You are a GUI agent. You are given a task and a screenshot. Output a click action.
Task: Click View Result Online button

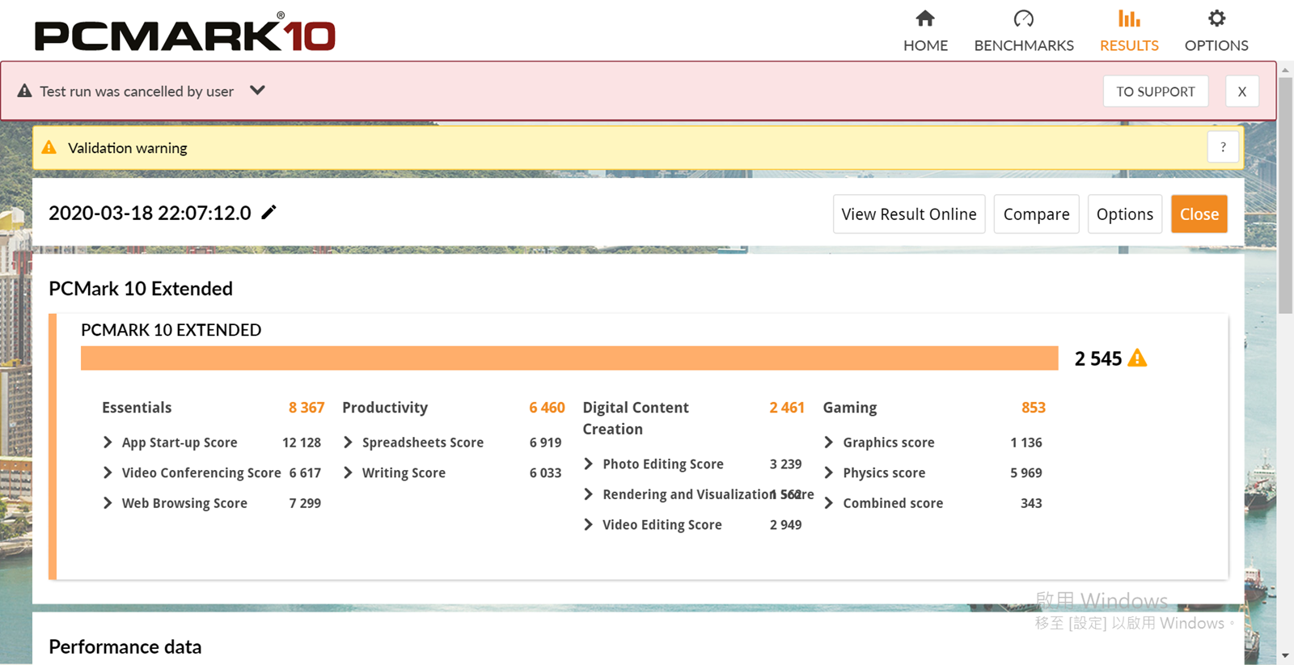[x=908, y=214]
